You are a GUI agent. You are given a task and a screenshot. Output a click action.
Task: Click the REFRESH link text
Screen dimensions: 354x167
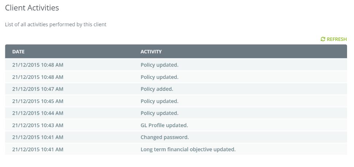(336, 39)
